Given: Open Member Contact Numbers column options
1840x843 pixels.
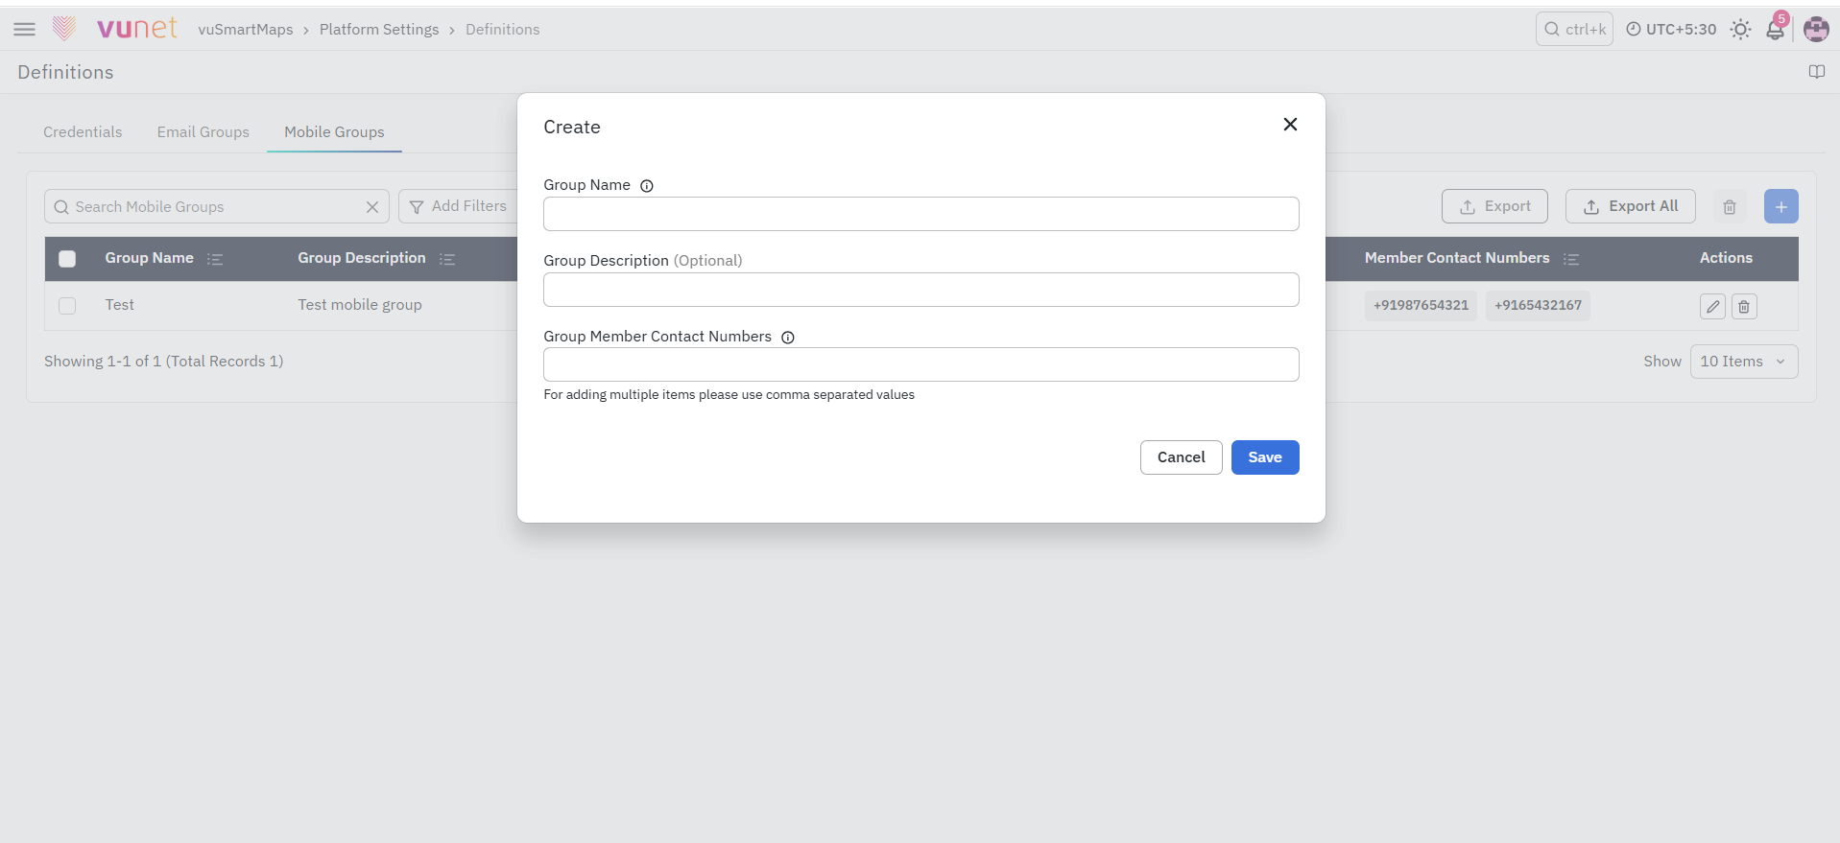Looking at the screenshot, I should (1571, 259).
